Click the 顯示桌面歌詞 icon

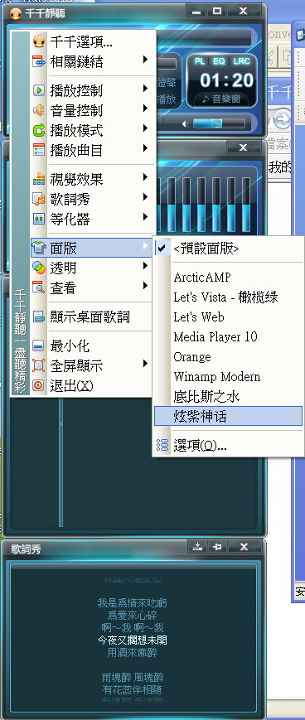39,317
